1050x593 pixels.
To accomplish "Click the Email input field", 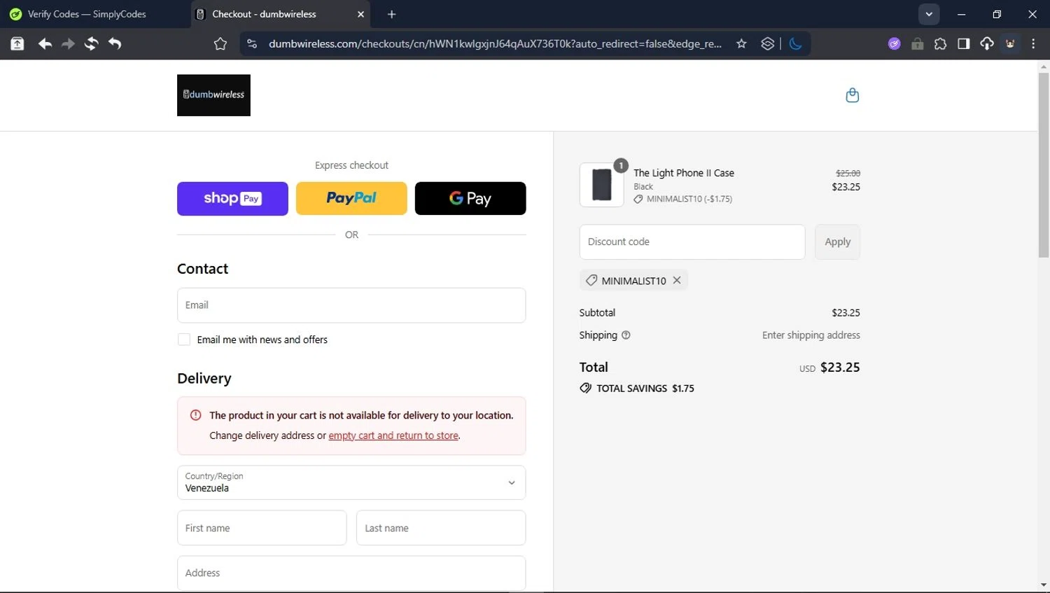I will (351, 305).
